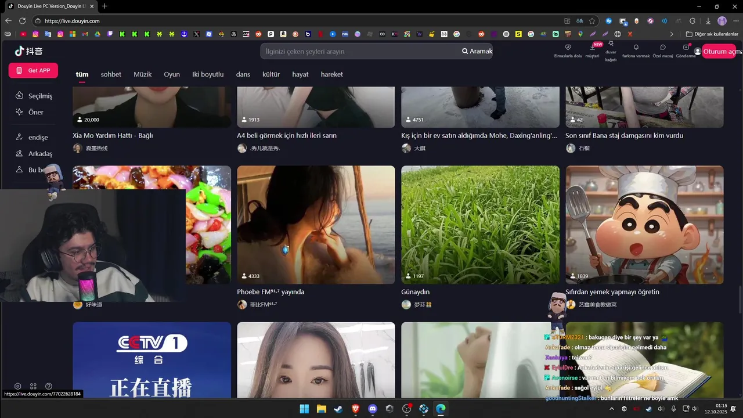Image resolution: width=743 pixels, height=418 pixels.
Task: Click the Öner sidebar item
Action: pyautogui.click(x=29, y=112)
